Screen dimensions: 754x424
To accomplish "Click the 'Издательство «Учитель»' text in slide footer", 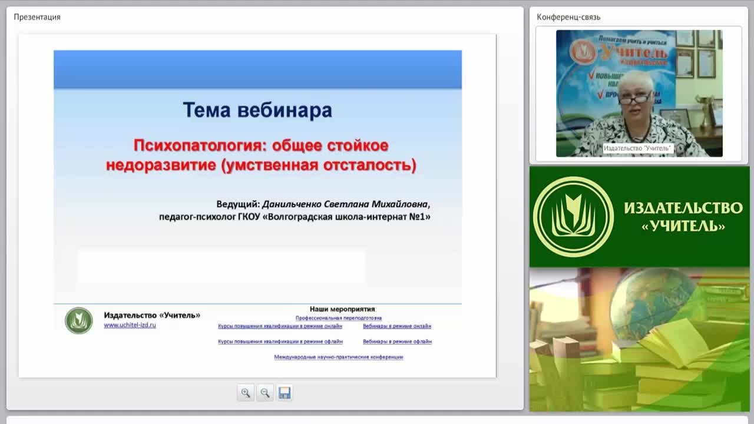I will coord(152,315).
